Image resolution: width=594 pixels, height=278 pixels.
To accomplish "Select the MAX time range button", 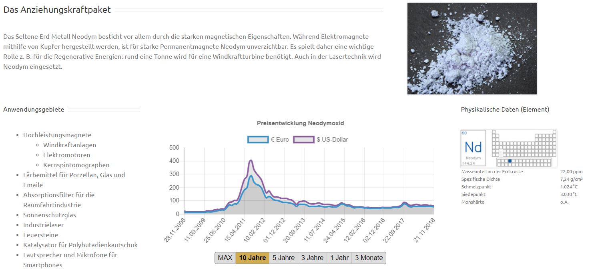I will click(x=225, y=258).
